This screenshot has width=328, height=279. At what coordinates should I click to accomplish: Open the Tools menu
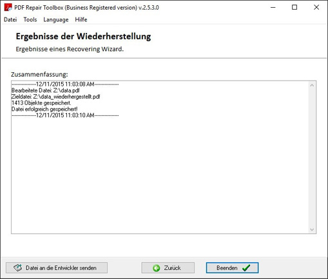[30, 19]
